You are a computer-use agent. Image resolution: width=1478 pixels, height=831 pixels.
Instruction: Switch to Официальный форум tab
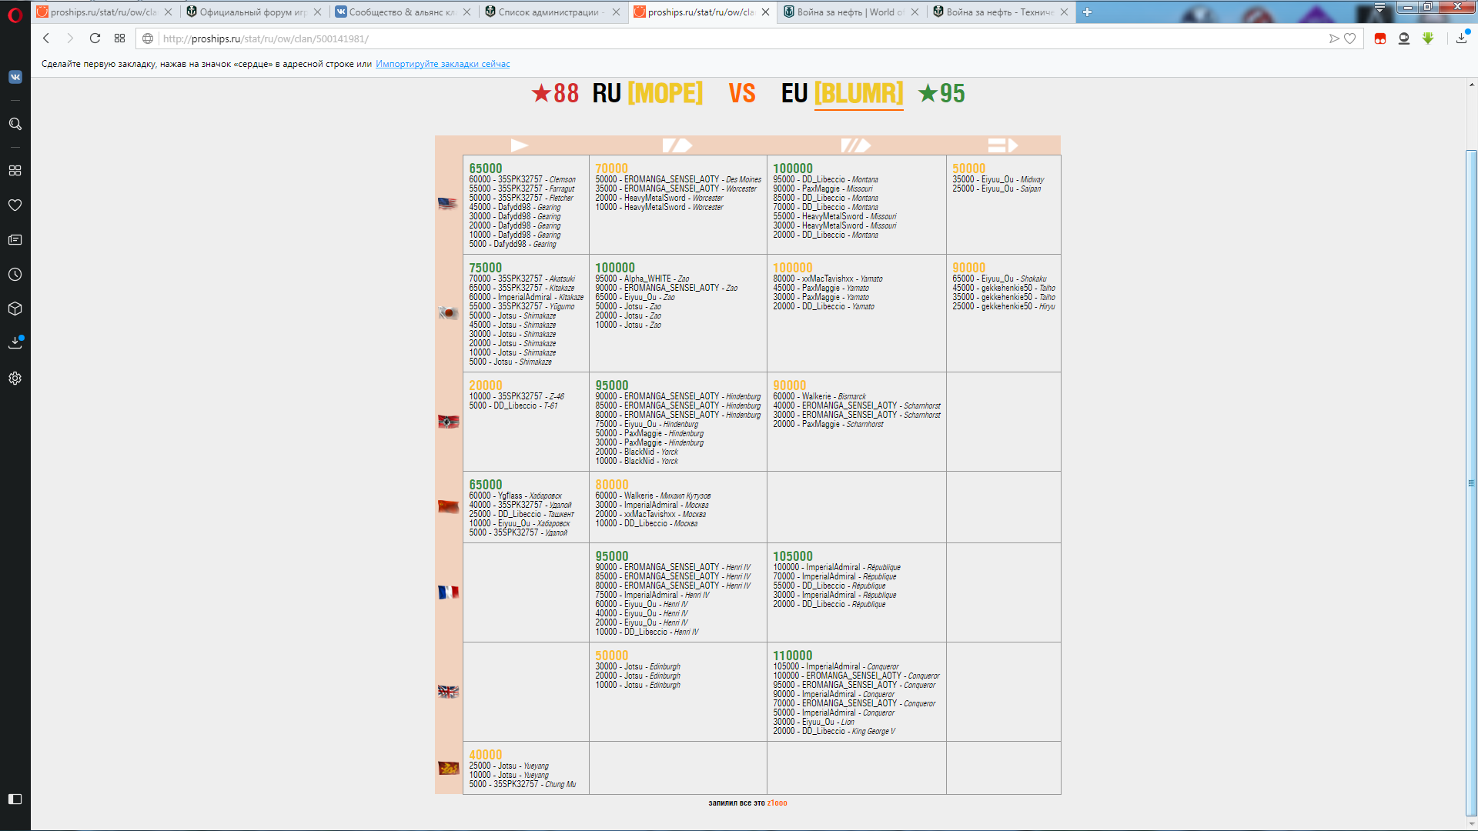[253, 12]
